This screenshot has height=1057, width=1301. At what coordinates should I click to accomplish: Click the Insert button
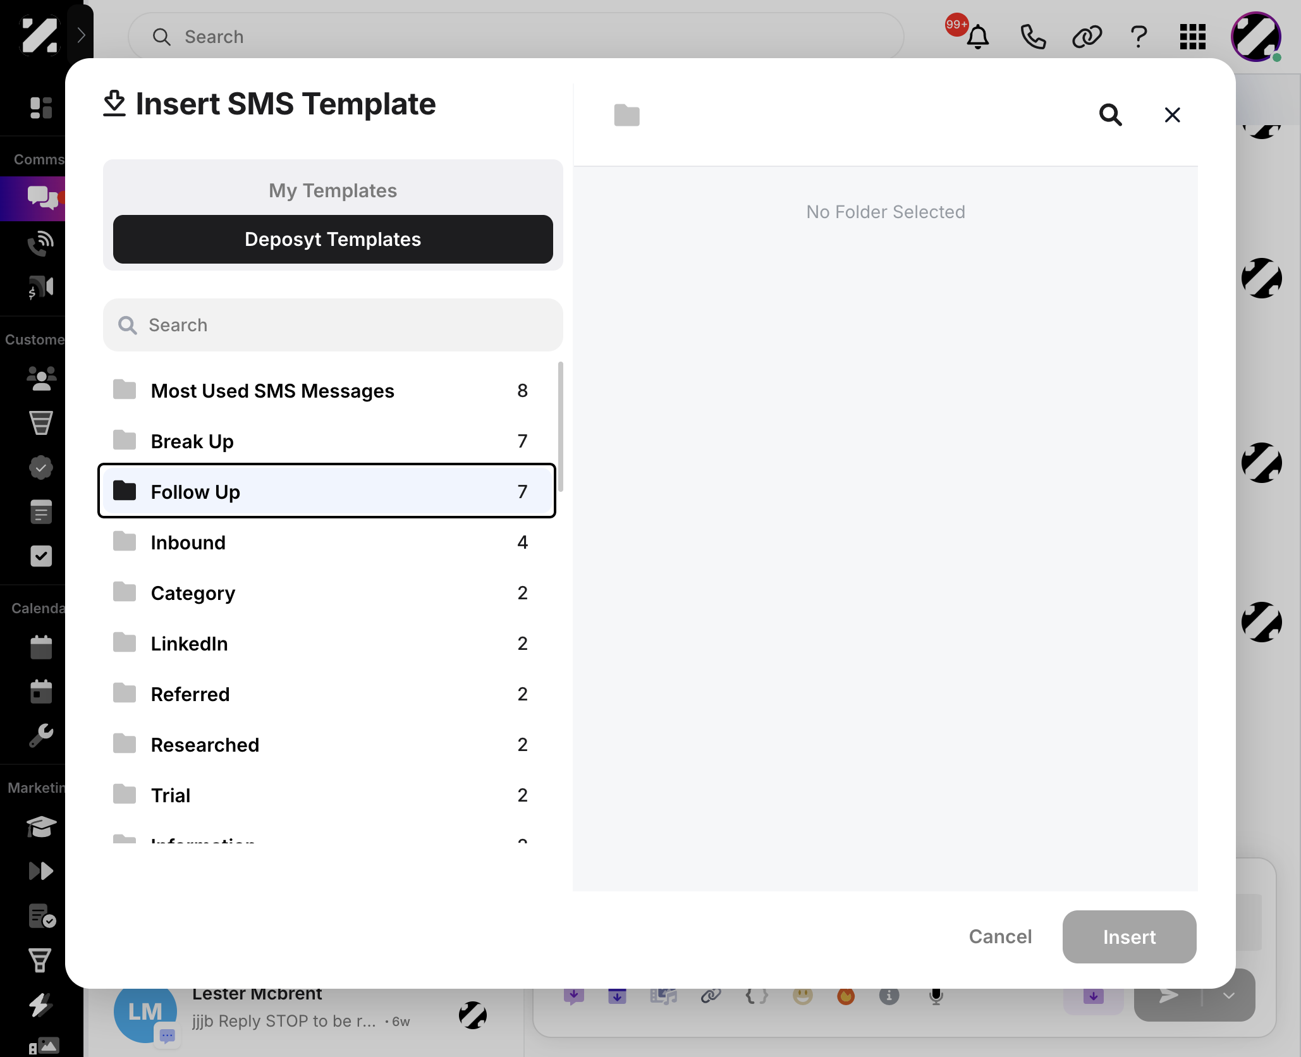(x=1129, y=936)
